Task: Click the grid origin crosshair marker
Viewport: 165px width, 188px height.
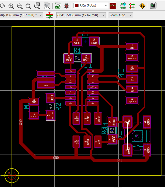Action: click(x=12, y=176)
